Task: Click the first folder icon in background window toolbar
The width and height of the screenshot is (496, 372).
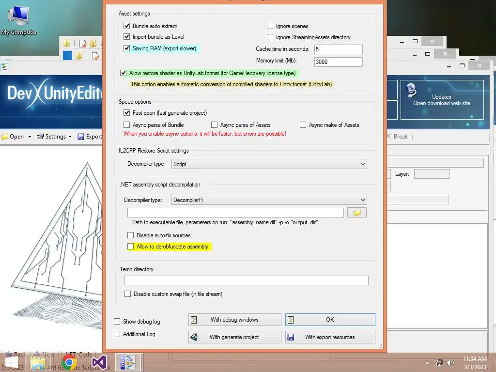Action: 66,43
